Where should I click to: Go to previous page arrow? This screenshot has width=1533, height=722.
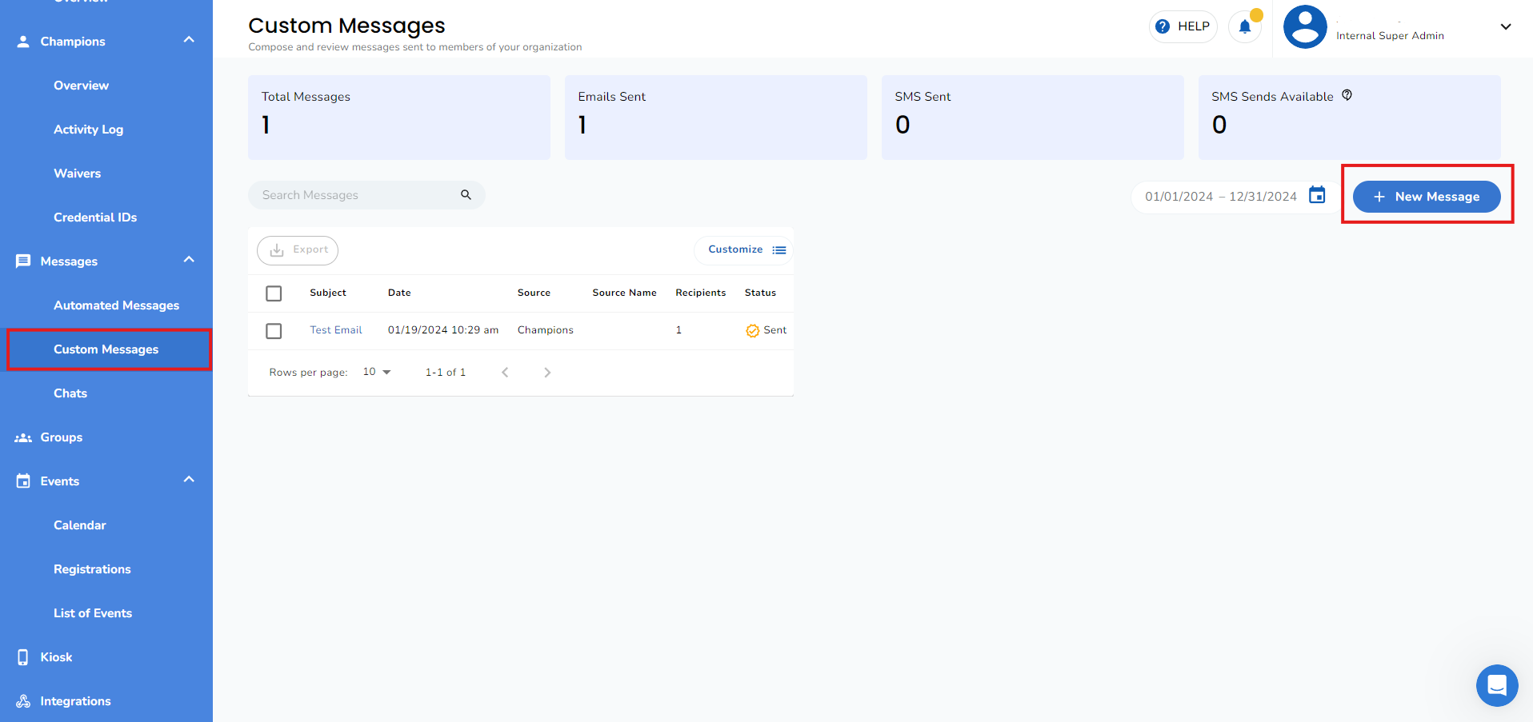pyautogui.click(x=505, y=373)
